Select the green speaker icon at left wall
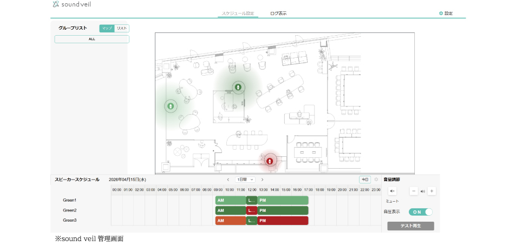 pos(171,106)
